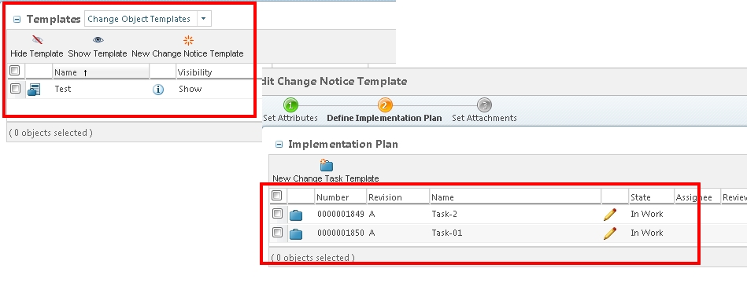Open Set Attachments step label
The image size is (747, 283).
[484, 118]
